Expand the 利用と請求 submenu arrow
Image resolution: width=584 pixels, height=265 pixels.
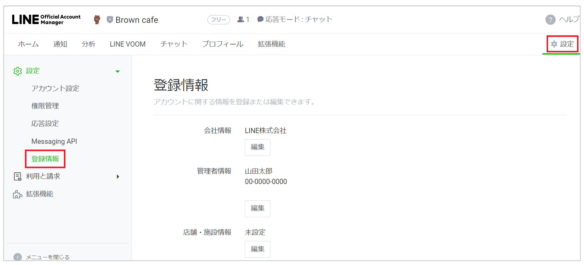[118, 177]
